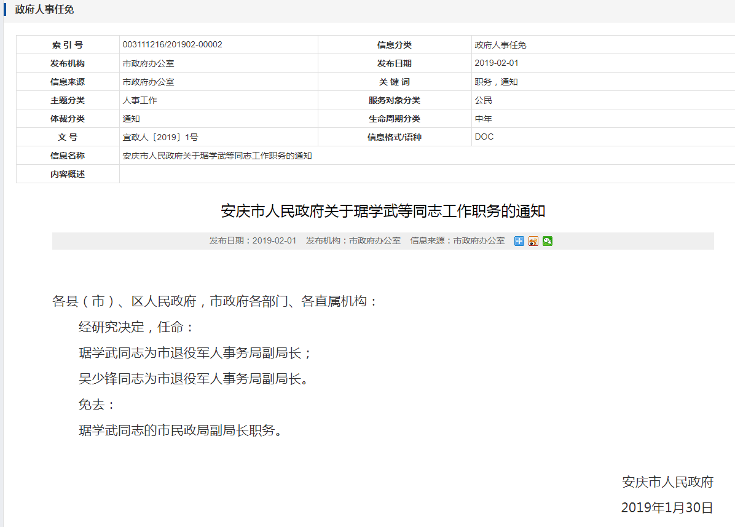The height and width of the screenshot is (527, 735).
Task: Share the notice to Sina Weibo
Action: coord(533,241)
